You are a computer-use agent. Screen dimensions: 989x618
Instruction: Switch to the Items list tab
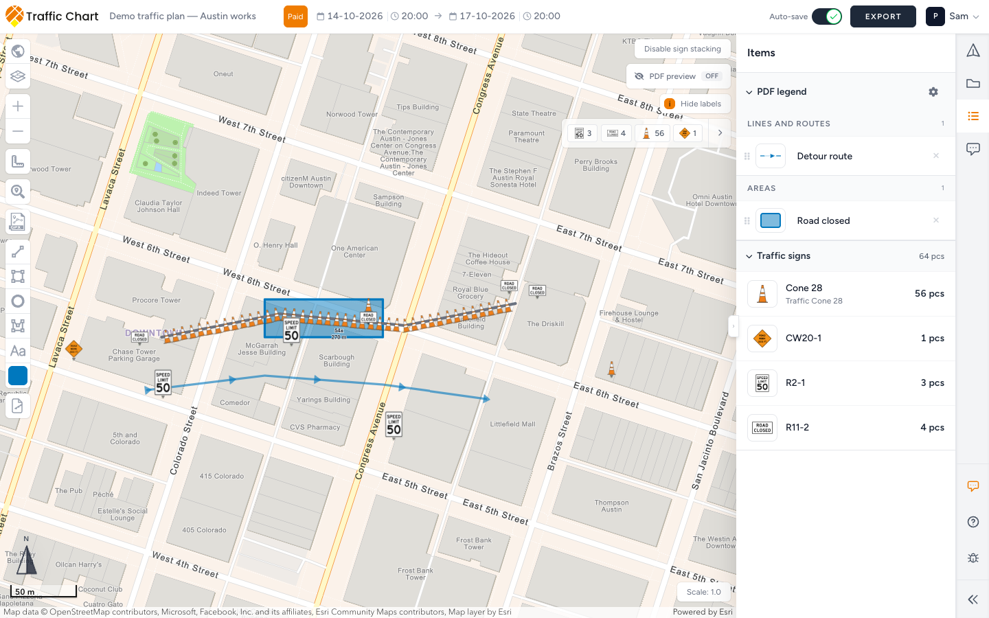click(973, 116)
